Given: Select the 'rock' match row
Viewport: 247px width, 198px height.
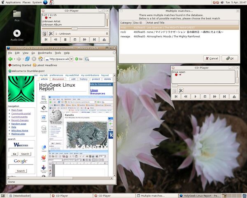Looking at the screenshot, I should click(x=179, y=32).
